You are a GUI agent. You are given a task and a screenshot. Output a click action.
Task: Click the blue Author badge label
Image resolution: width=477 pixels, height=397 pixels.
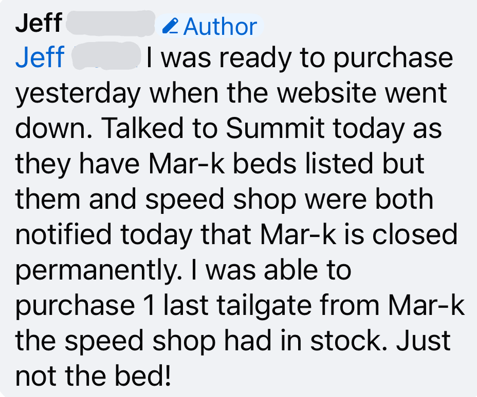[220, 27]
